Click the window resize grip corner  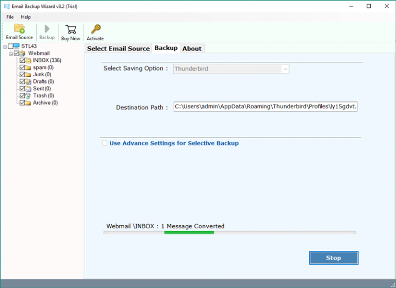click(x=393, y=285)
